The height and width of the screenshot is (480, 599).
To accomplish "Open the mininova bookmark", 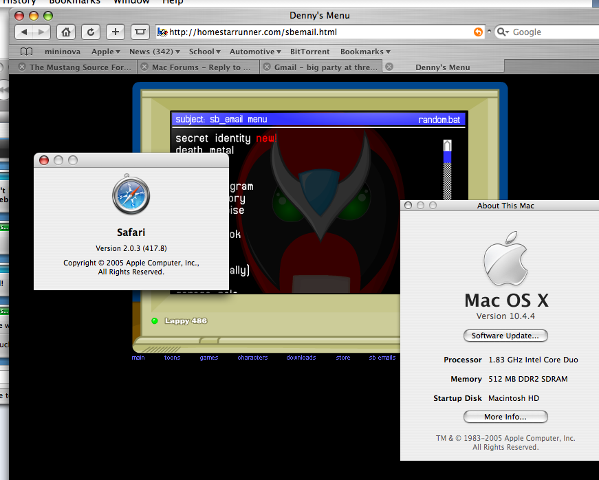I will coord(63,52).
